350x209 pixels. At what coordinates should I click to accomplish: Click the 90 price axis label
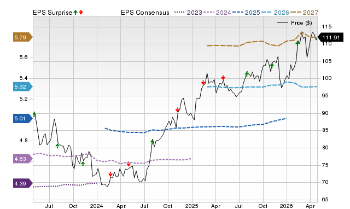pos(325,113)
